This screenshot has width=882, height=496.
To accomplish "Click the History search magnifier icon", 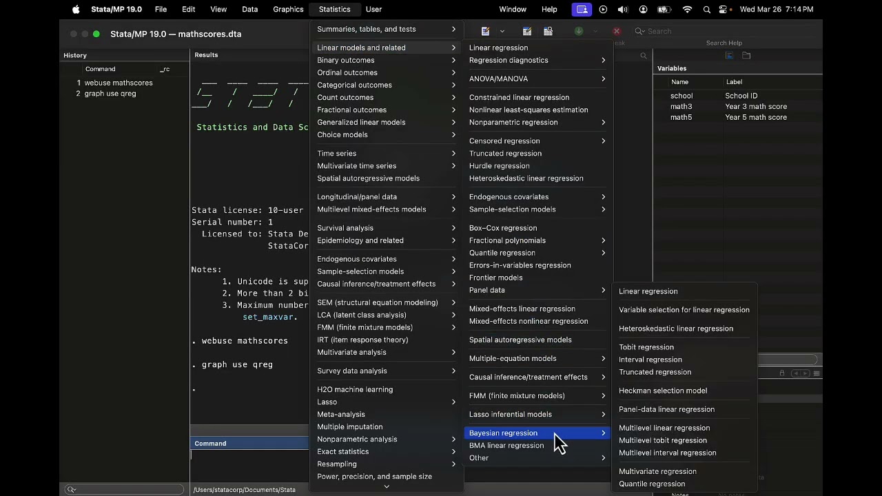I will 71,490.
